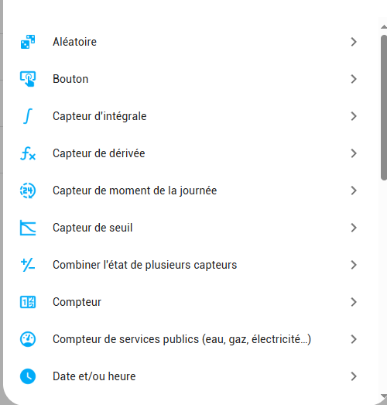
Task: Select Capteur d'intégrale entry
Action: pyautogui.click(x=190, y=116)
